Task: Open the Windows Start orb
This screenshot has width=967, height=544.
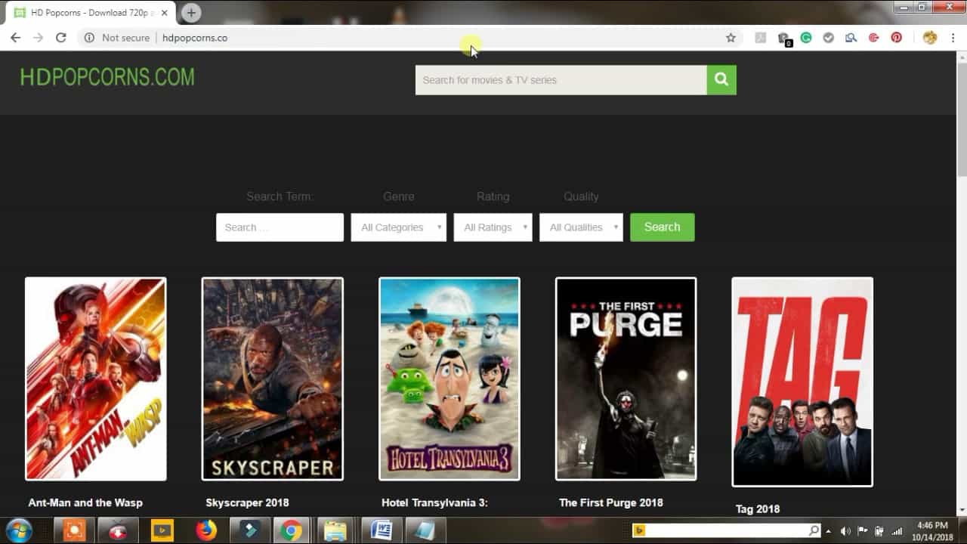Action: [x=19, y=530]
